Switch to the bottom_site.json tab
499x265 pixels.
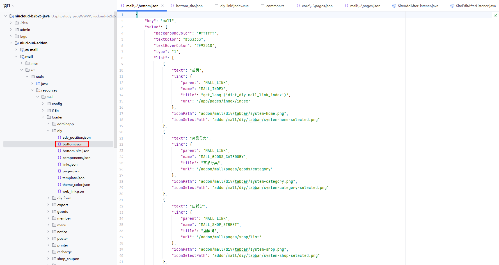tap(189, 6)
